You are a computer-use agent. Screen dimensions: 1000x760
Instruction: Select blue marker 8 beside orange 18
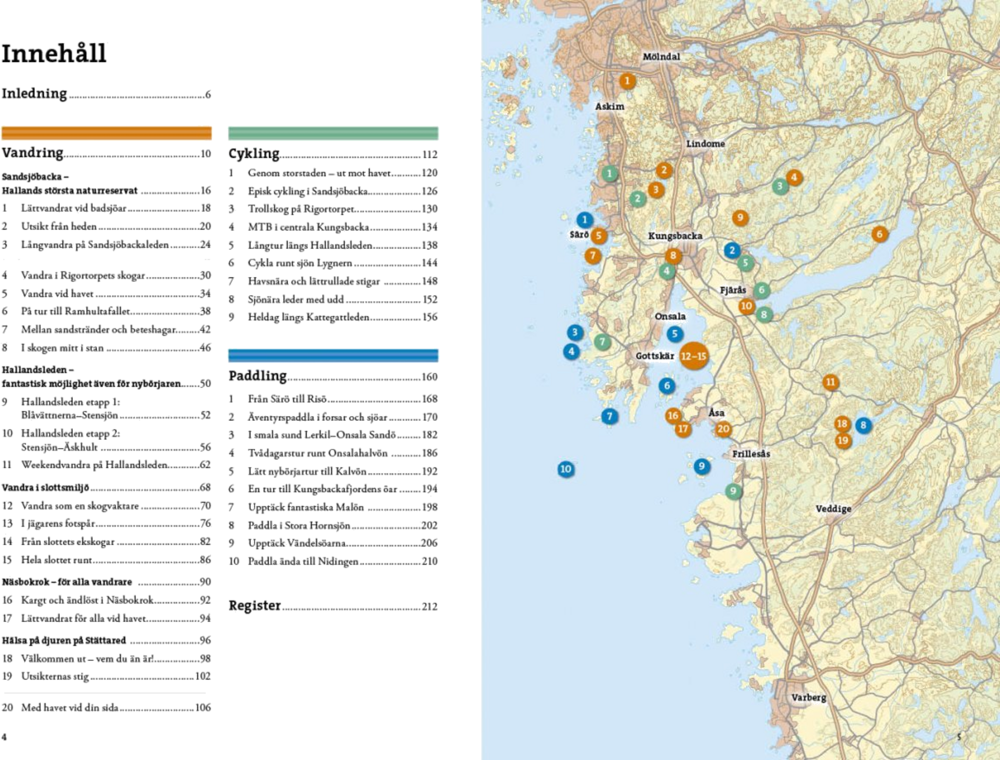863,425
